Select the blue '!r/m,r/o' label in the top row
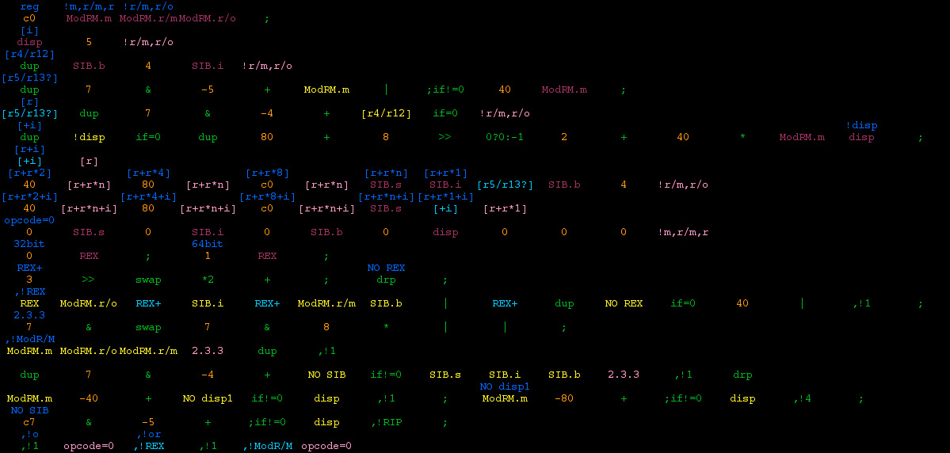 [x=148, y=6]
